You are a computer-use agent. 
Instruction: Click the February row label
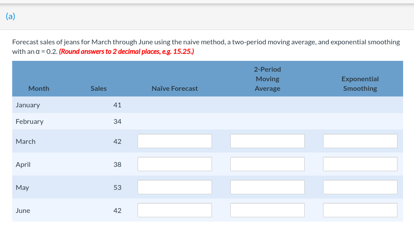point(30,122)
